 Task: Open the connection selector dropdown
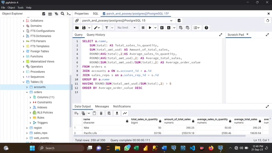pyautogui.click(x=171, y=21)
